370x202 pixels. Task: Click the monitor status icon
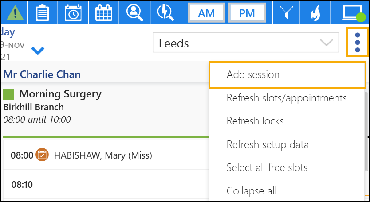[x=353, y=12]
